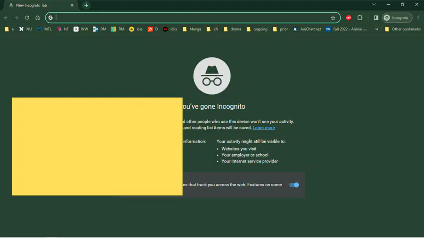Open the MTL bookmark
The image size is (424, 238).
(x=44, y=29)
